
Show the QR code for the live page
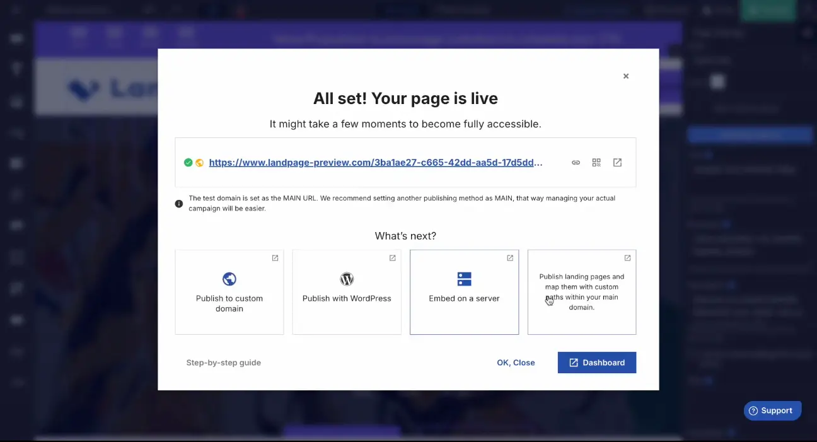pyautogui.click(x=596, y=163)
